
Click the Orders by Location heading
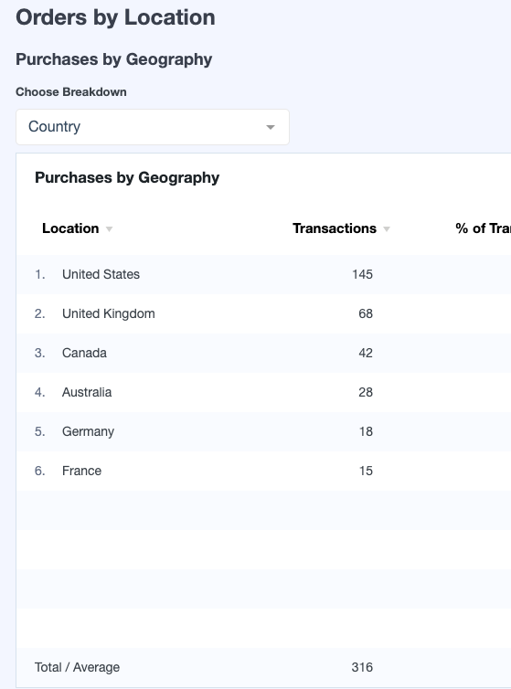[115, 17]
